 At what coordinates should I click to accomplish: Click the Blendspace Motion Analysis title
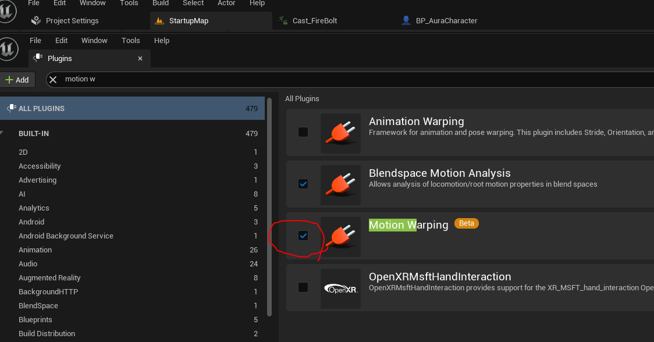(440, 173)
